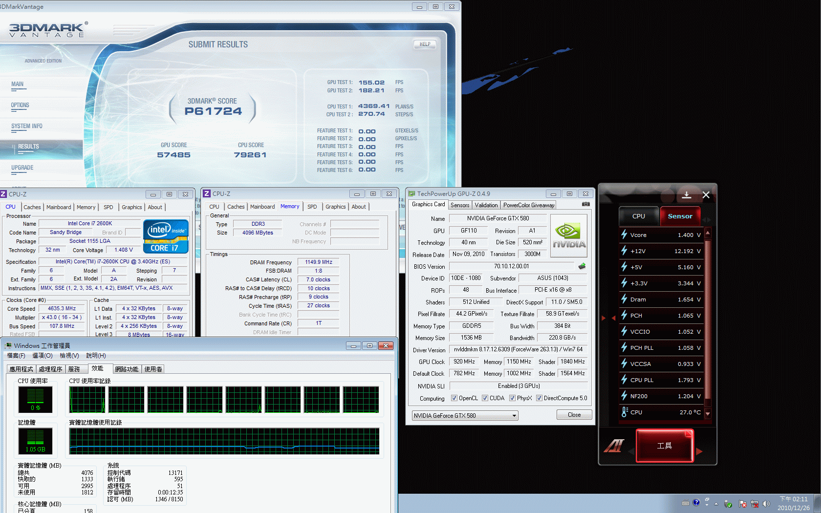Click the 3DMark score P61724
This screenshot has height=513, width=821.
[x=213, y=111]
